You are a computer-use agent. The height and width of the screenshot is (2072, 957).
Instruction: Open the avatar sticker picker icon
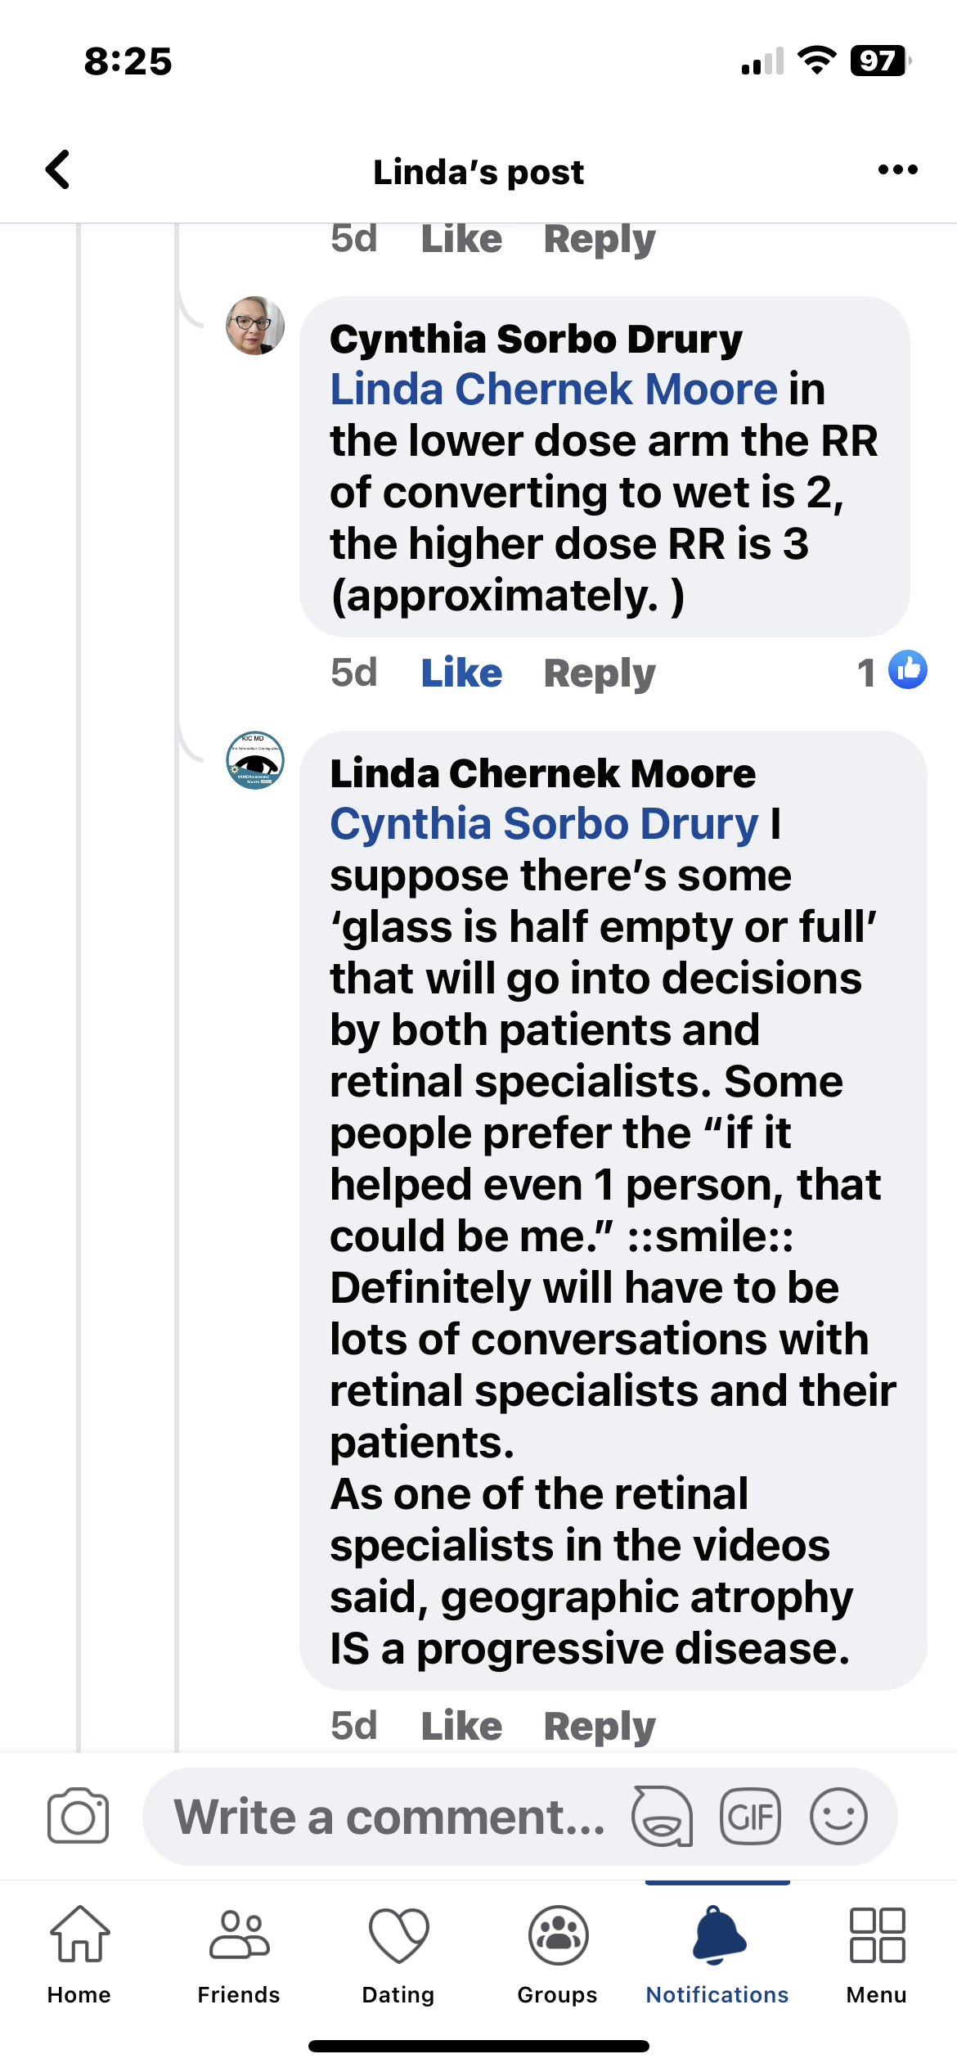(x=662, y=1816)
